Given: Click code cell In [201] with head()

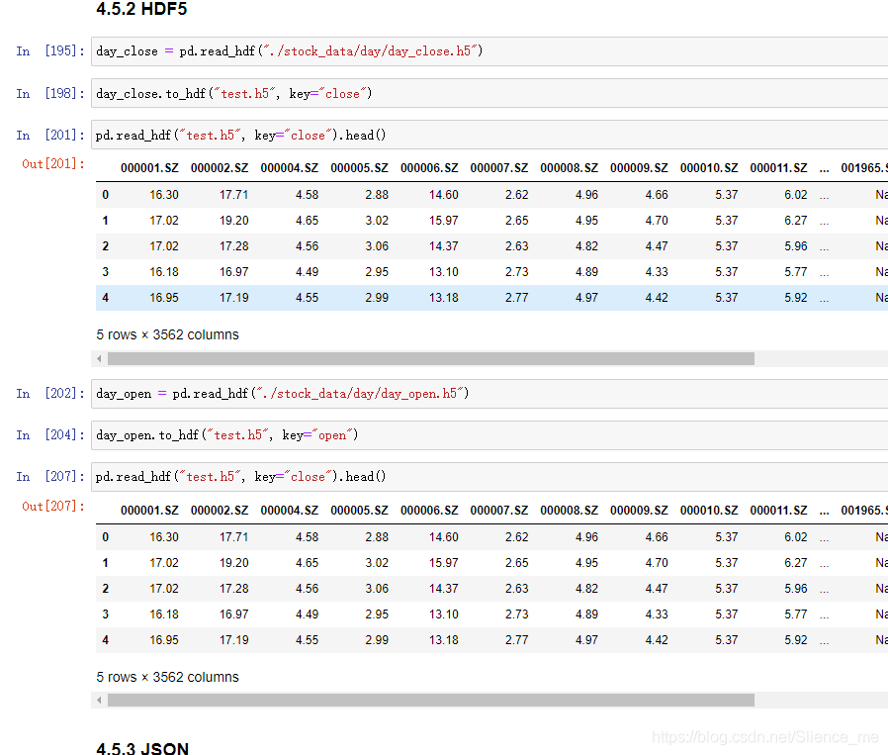Looking at the screenshot, I should coord(489,135).
